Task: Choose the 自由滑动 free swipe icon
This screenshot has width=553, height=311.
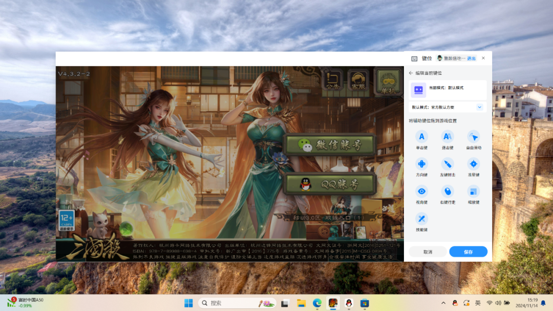Action: click(474, 137)
